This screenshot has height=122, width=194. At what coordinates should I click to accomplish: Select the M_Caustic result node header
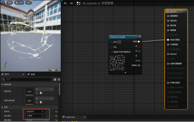(176, 11)
